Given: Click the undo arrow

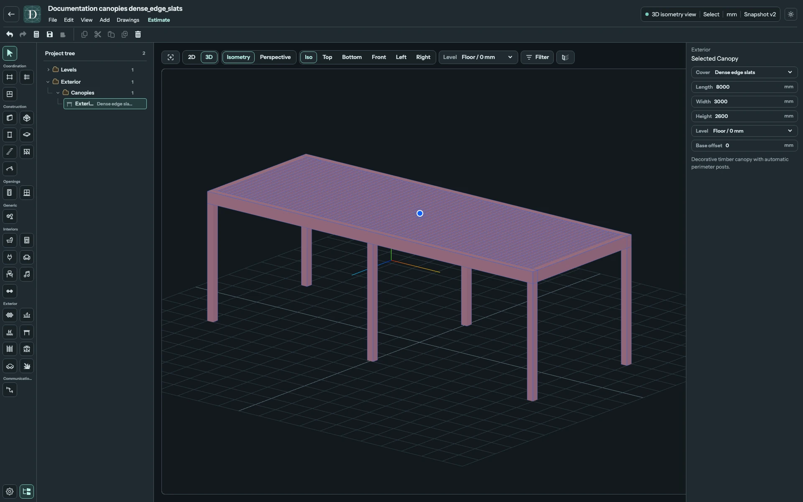Looking at the screenshot, I should click(x=10, y=34).
